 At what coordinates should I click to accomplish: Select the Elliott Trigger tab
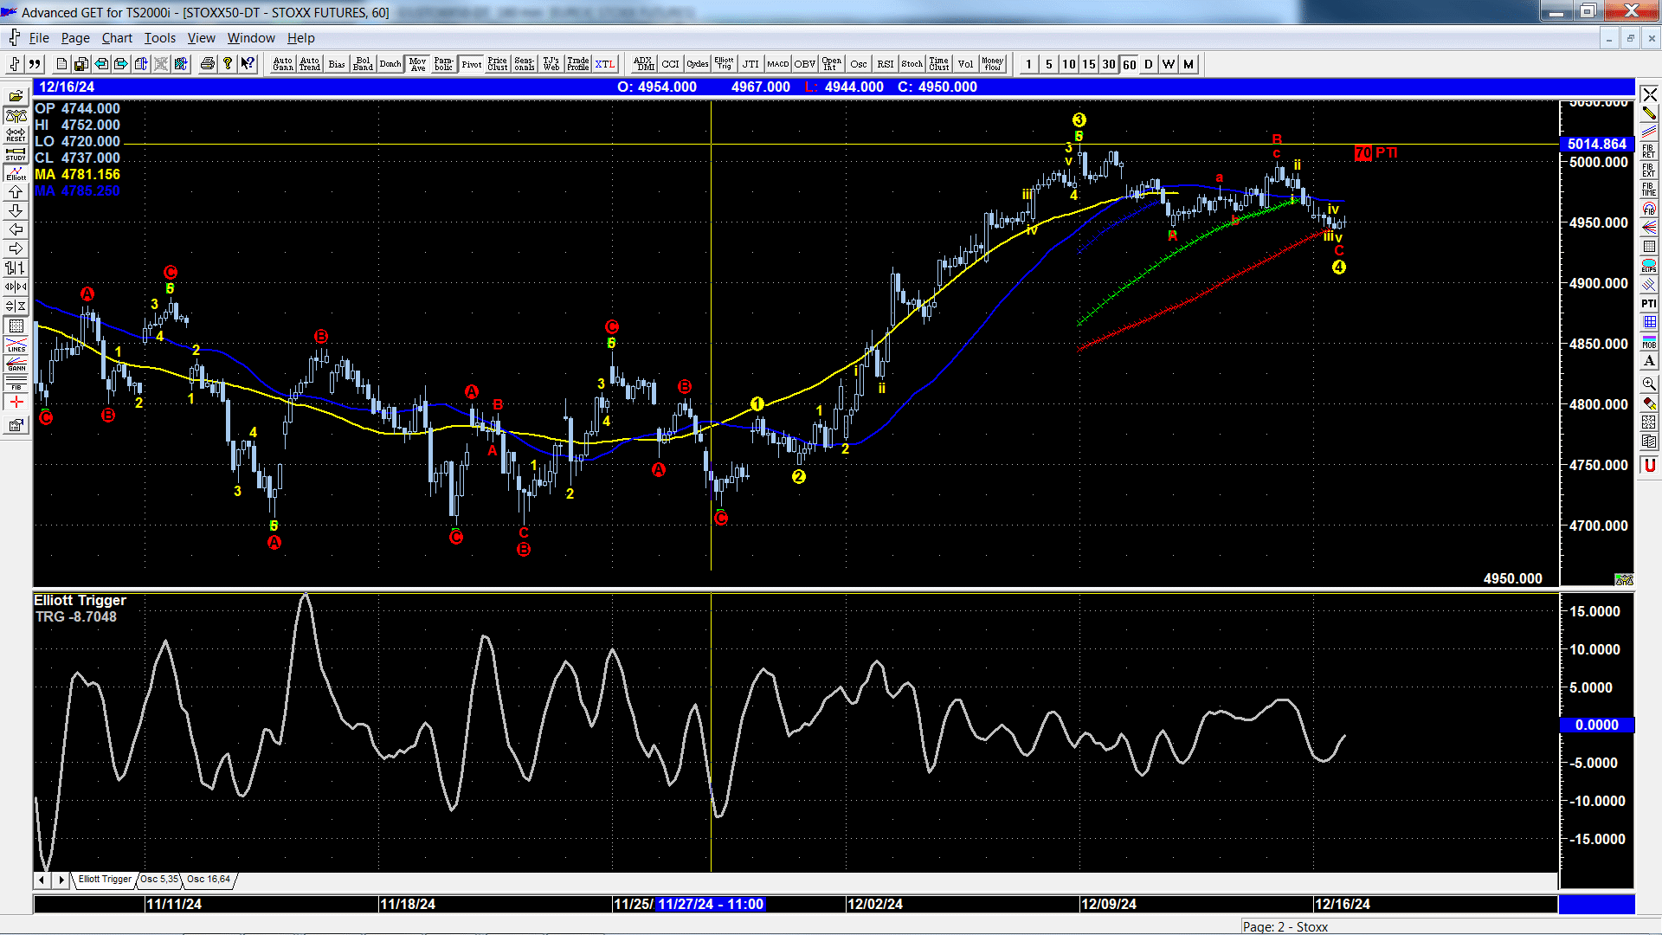coord(105,879)
